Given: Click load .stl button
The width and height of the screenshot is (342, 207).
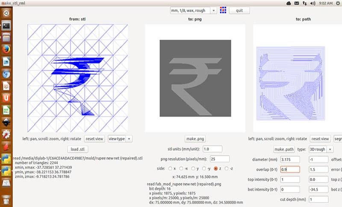Looking at the screenshot, I should pyautogui.click(x=78, y=149).
